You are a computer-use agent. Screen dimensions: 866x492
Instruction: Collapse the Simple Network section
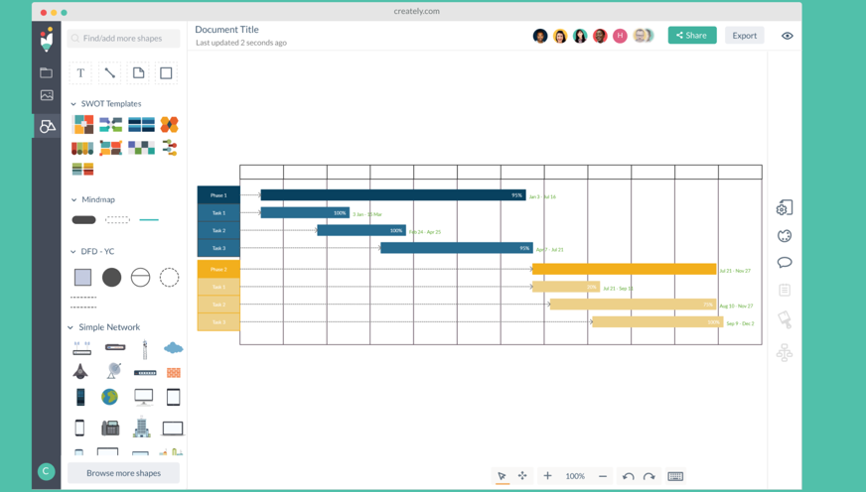[71, 327]
